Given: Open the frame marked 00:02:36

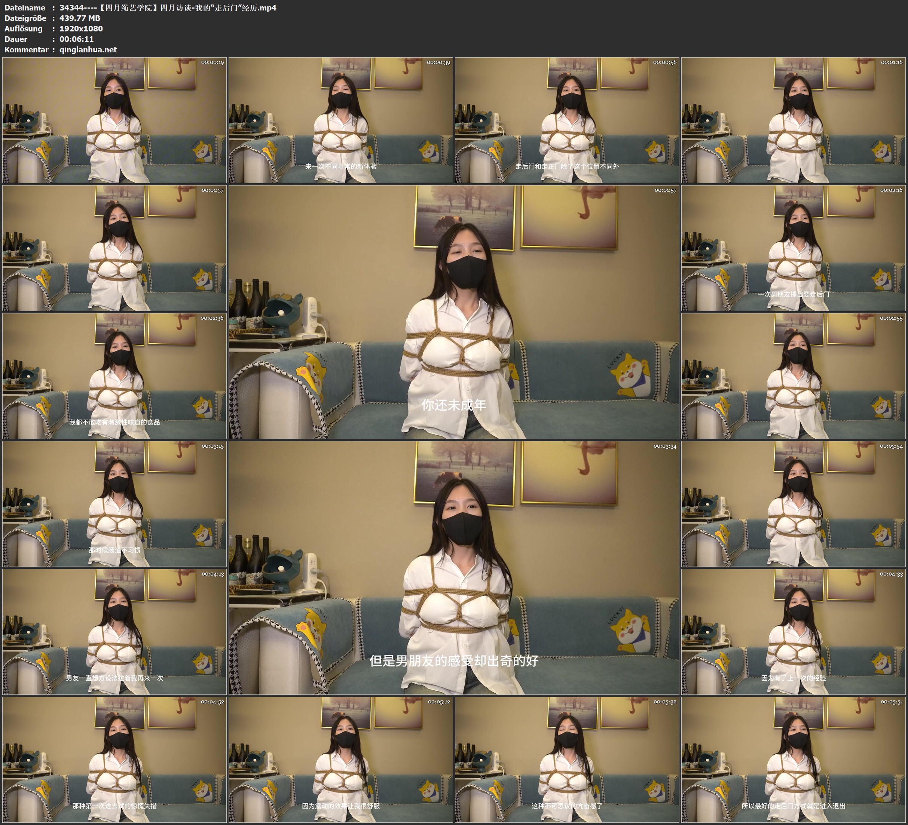Looking at the screenshot, I should 114,376.
